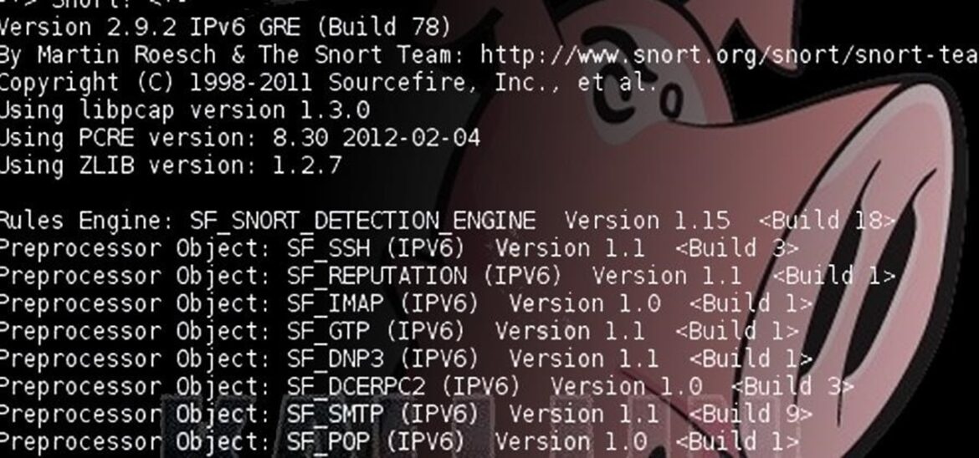Screen dimensions: 979x458
Task: Click the Version 2.9.2 IPv6 GRE text
Action: pyautogui.click(x=226, y=27)
